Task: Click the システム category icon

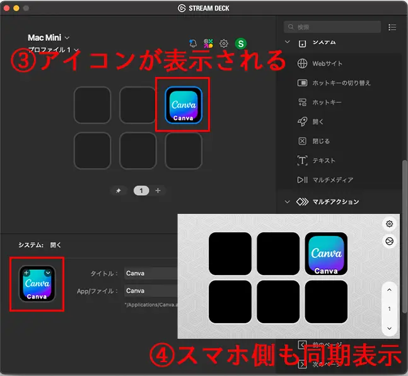Action: 302,44
